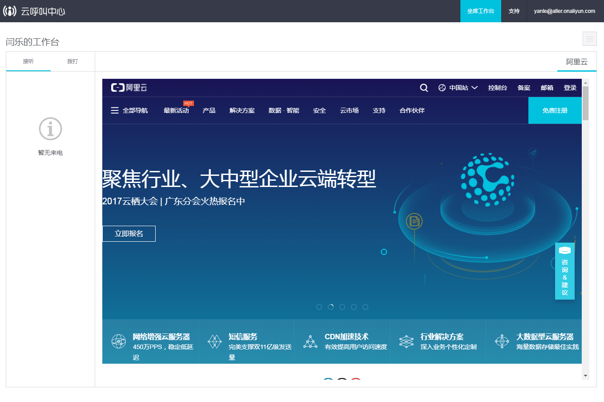Image resolution: width=604 pixels, height=402 pixels.
Task: Click the 短信服务 icon
Action: click(214, 341)
